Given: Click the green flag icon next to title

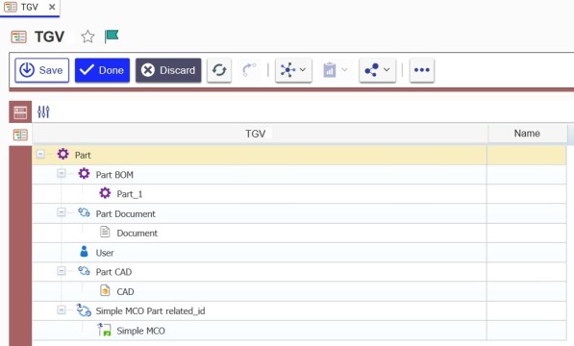Looking at the screenshot, I should point(112,37).
